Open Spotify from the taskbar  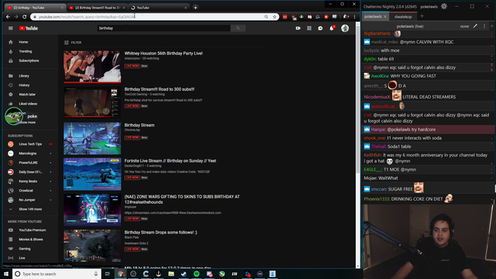[x=196, y=274]
